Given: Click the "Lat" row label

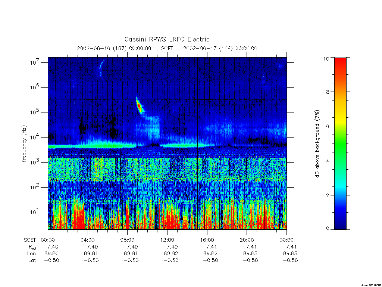Looking at the screenshot, I should click(32, 260).
